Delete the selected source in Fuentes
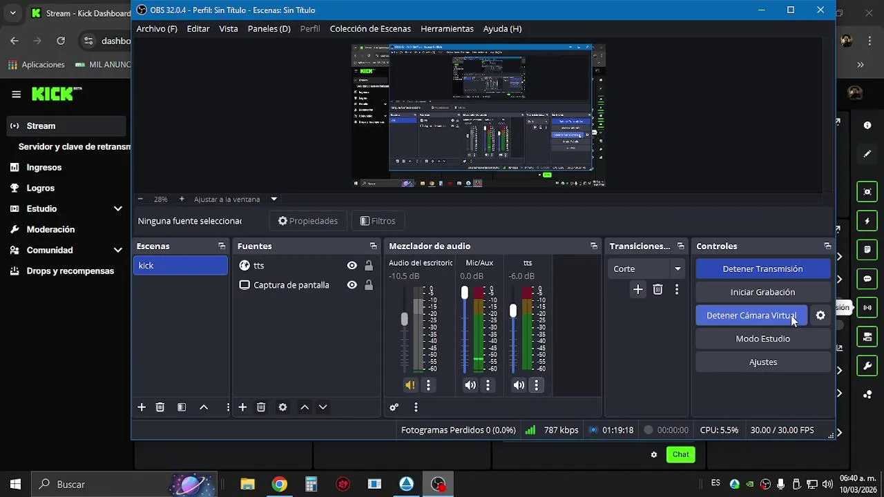 (x=261, y=407)
